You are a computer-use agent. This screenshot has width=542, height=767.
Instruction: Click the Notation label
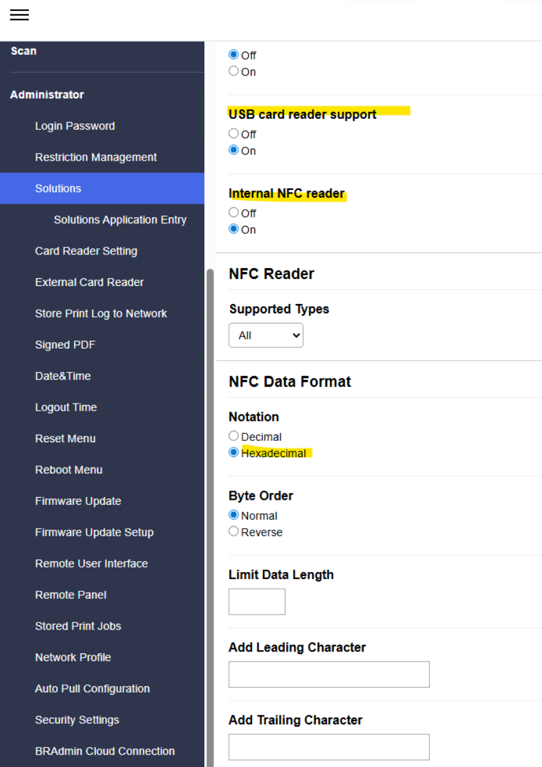click(254, 417)
